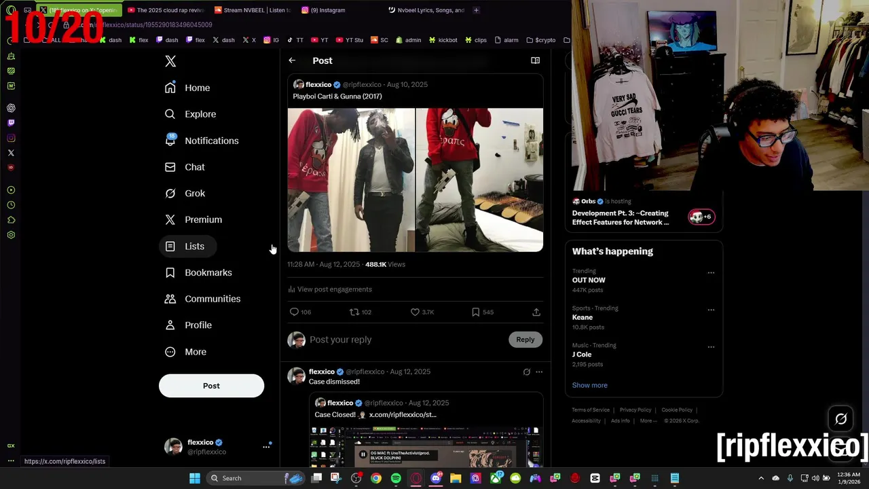Open flexxico profile from post header name
Image resolution: width=869 pixels, height=489 pixels.
coord(318,85)
